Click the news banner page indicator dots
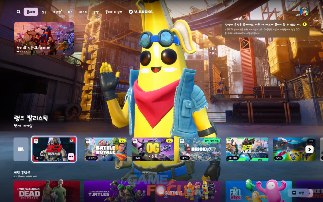 point(22,52)
